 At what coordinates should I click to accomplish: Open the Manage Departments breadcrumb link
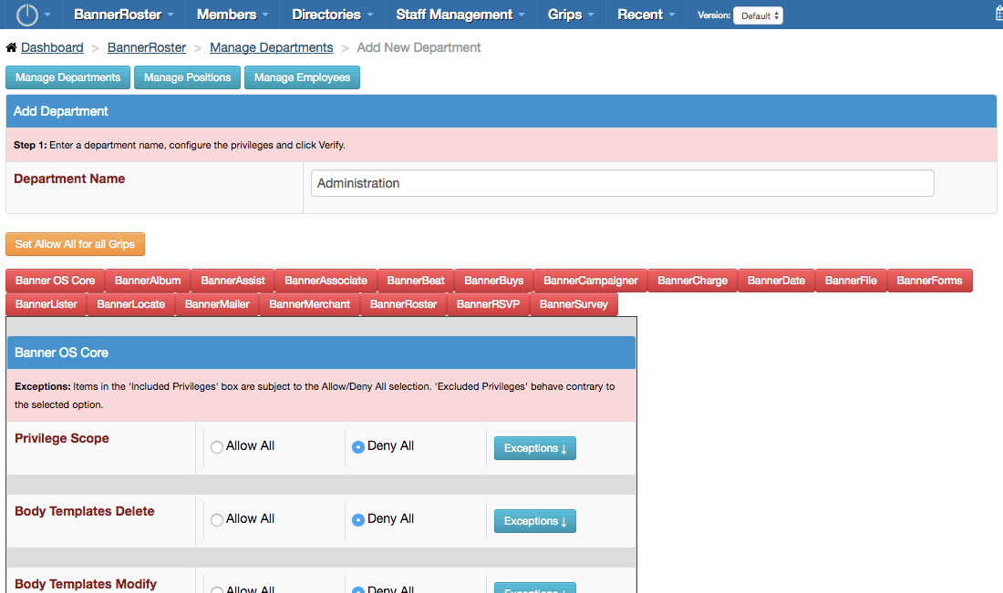click(x=271, y=47)
